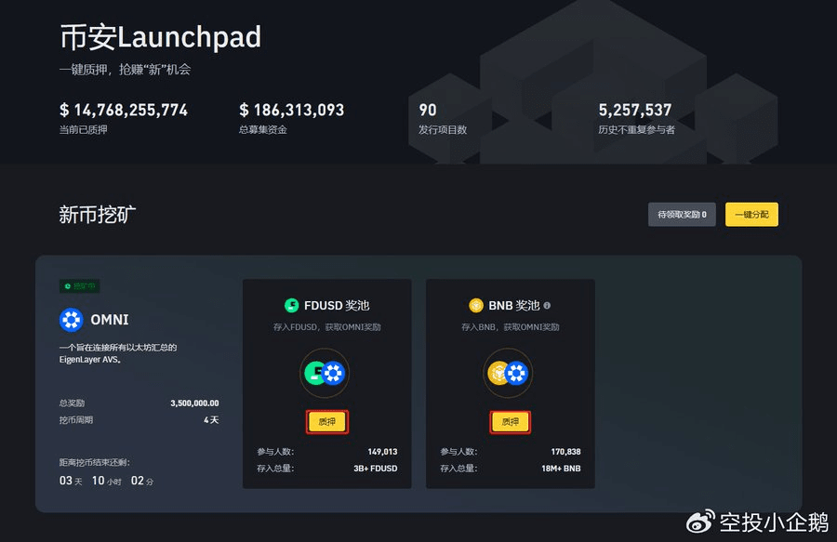Click the 发行项目数 label

point(443,129)
